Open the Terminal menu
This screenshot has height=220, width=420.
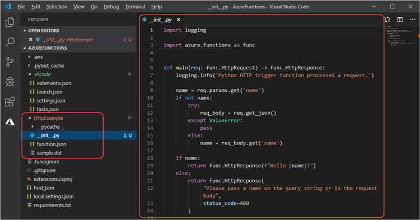click(135, 7)
